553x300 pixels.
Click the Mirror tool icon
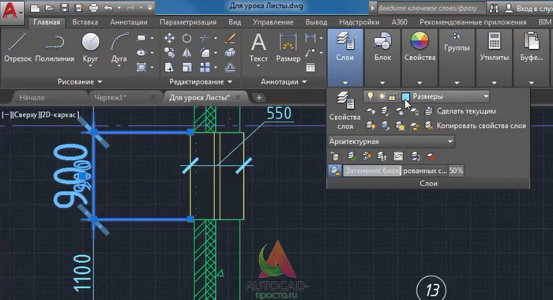tap(186, 53)
